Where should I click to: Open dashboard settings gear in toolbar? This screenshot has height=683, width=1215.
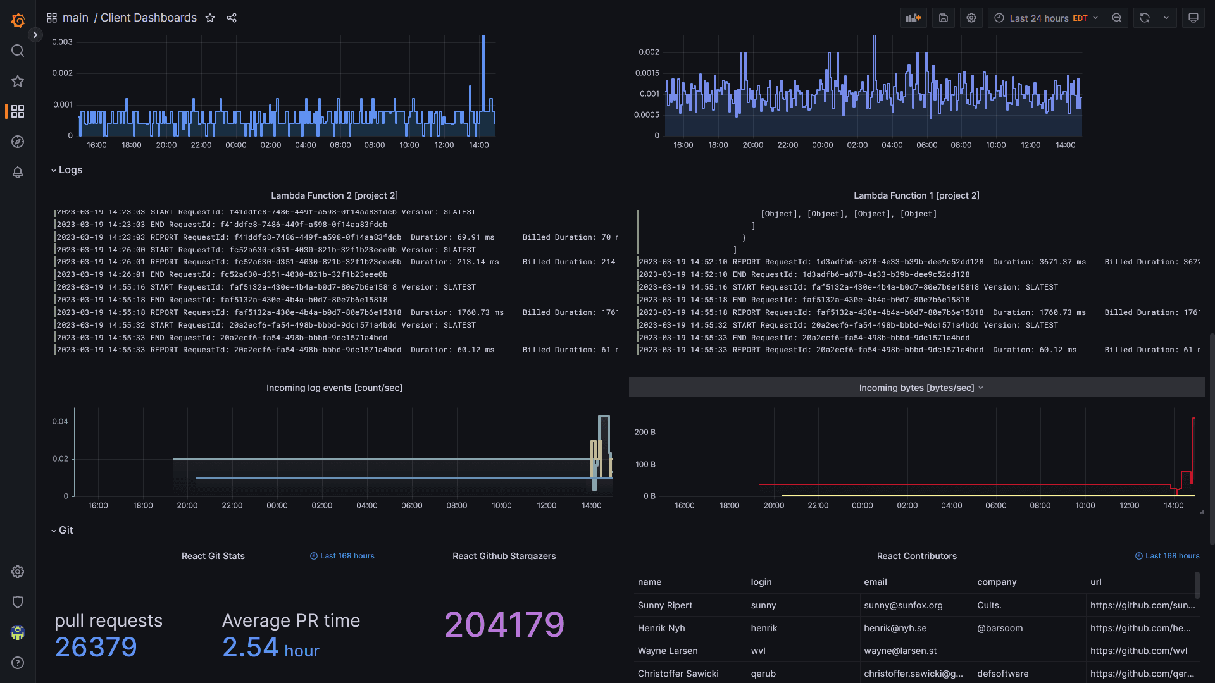pyautogui.click(x=971, y=18)
